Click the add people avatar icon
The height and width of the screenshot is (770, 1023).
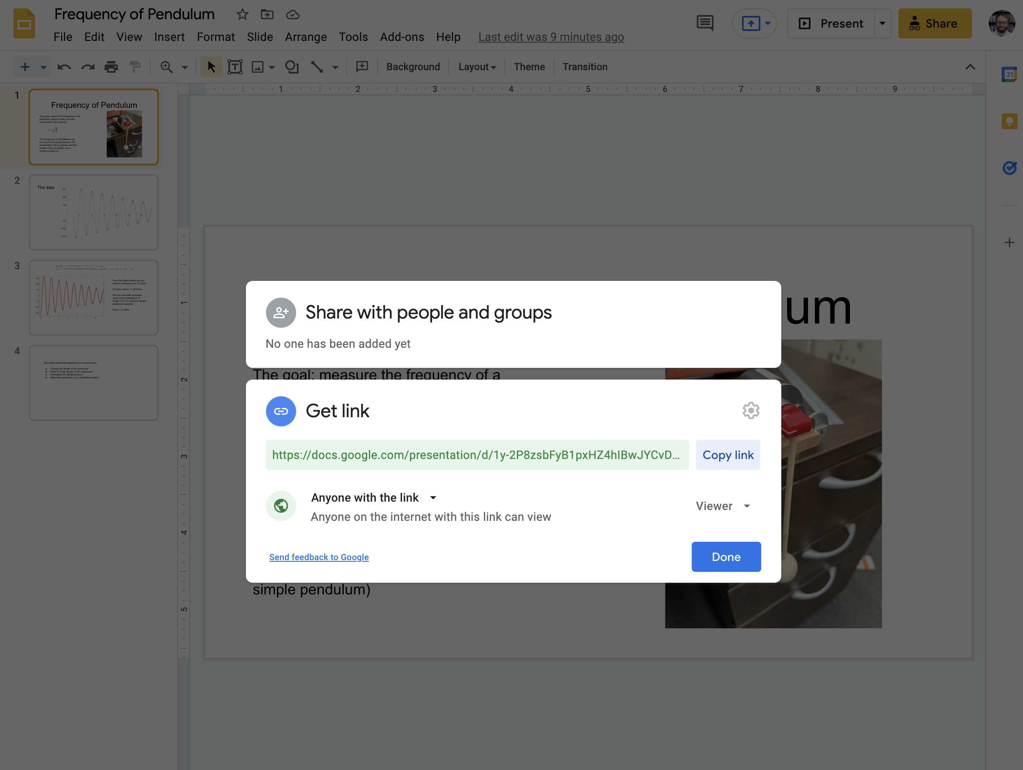point(281,312)
